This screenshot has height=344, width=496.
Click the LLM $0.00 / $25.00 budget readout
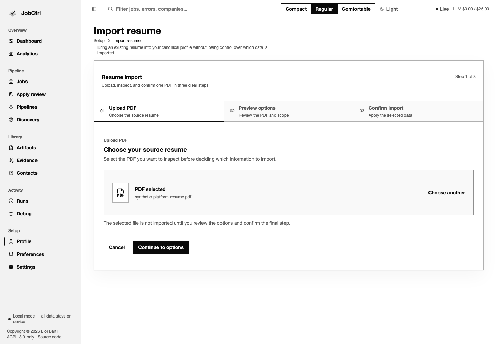pos(471,9)
